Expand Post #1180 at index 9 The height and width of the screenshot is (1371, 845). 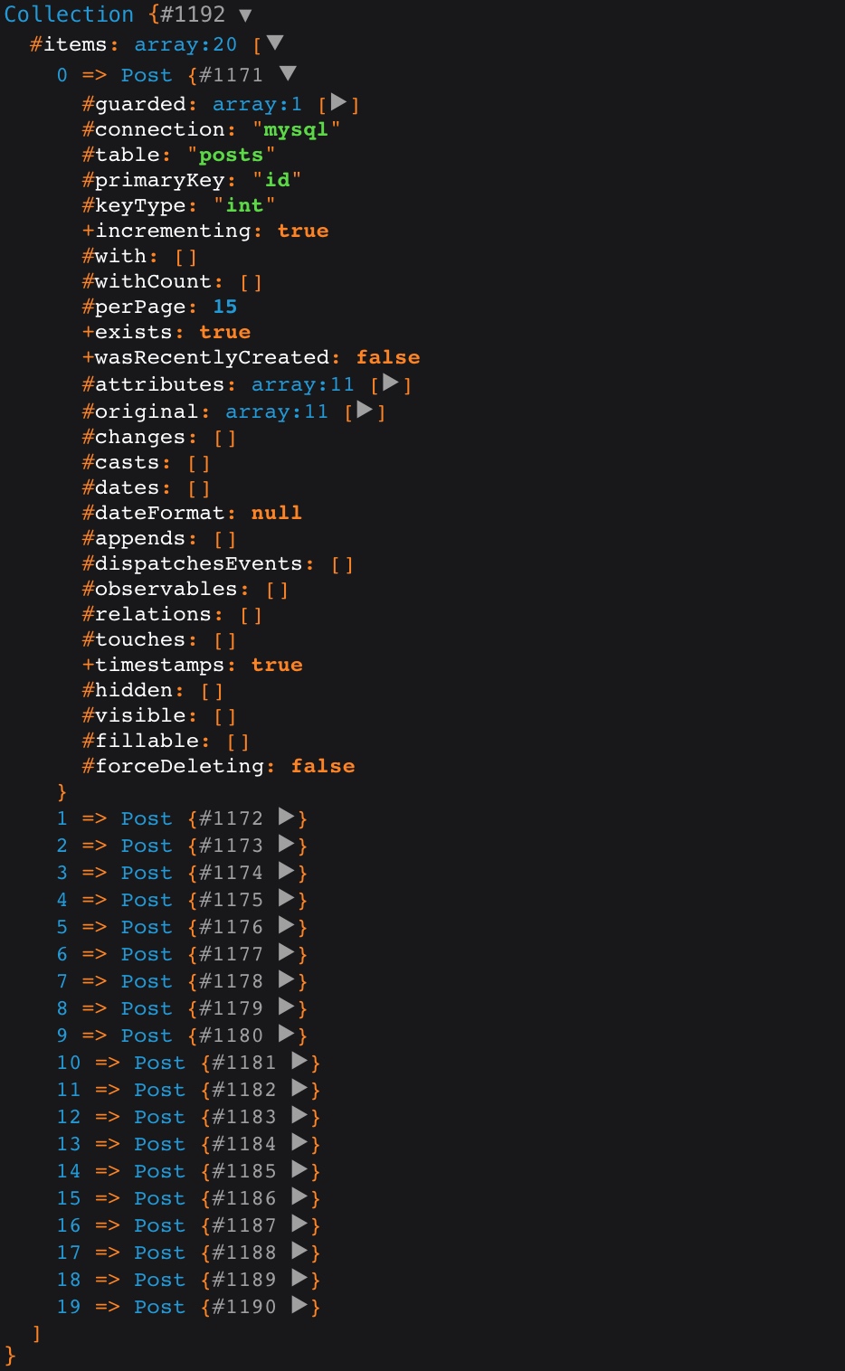287,1034
